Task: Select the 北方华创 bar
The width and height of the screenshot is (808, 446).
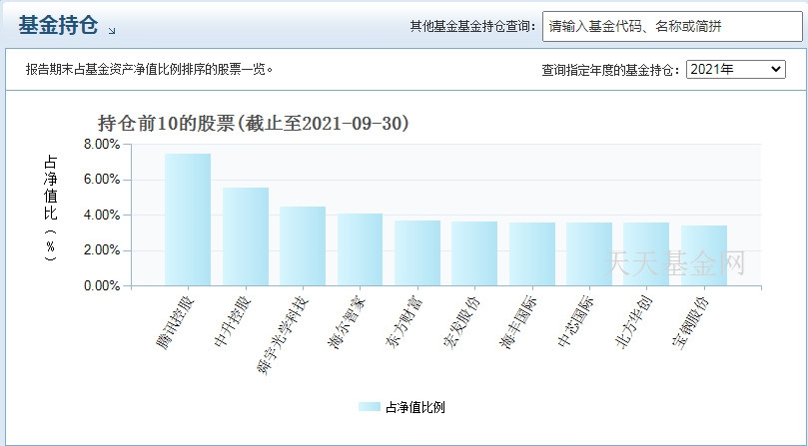Action: (646, 253)
